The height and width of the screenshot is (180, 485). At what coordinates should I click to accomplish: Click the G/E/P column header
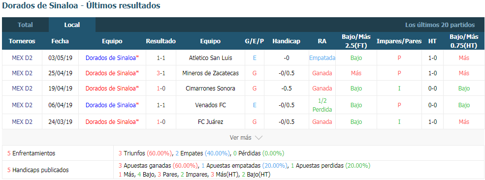[x=255, y=41]
